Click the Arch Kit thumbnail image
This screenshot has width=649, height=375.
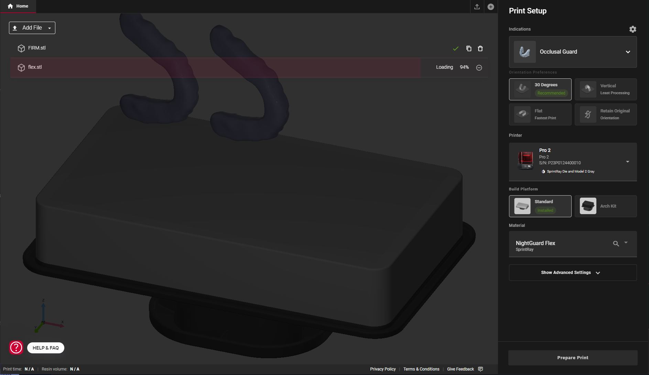(588, 206)
